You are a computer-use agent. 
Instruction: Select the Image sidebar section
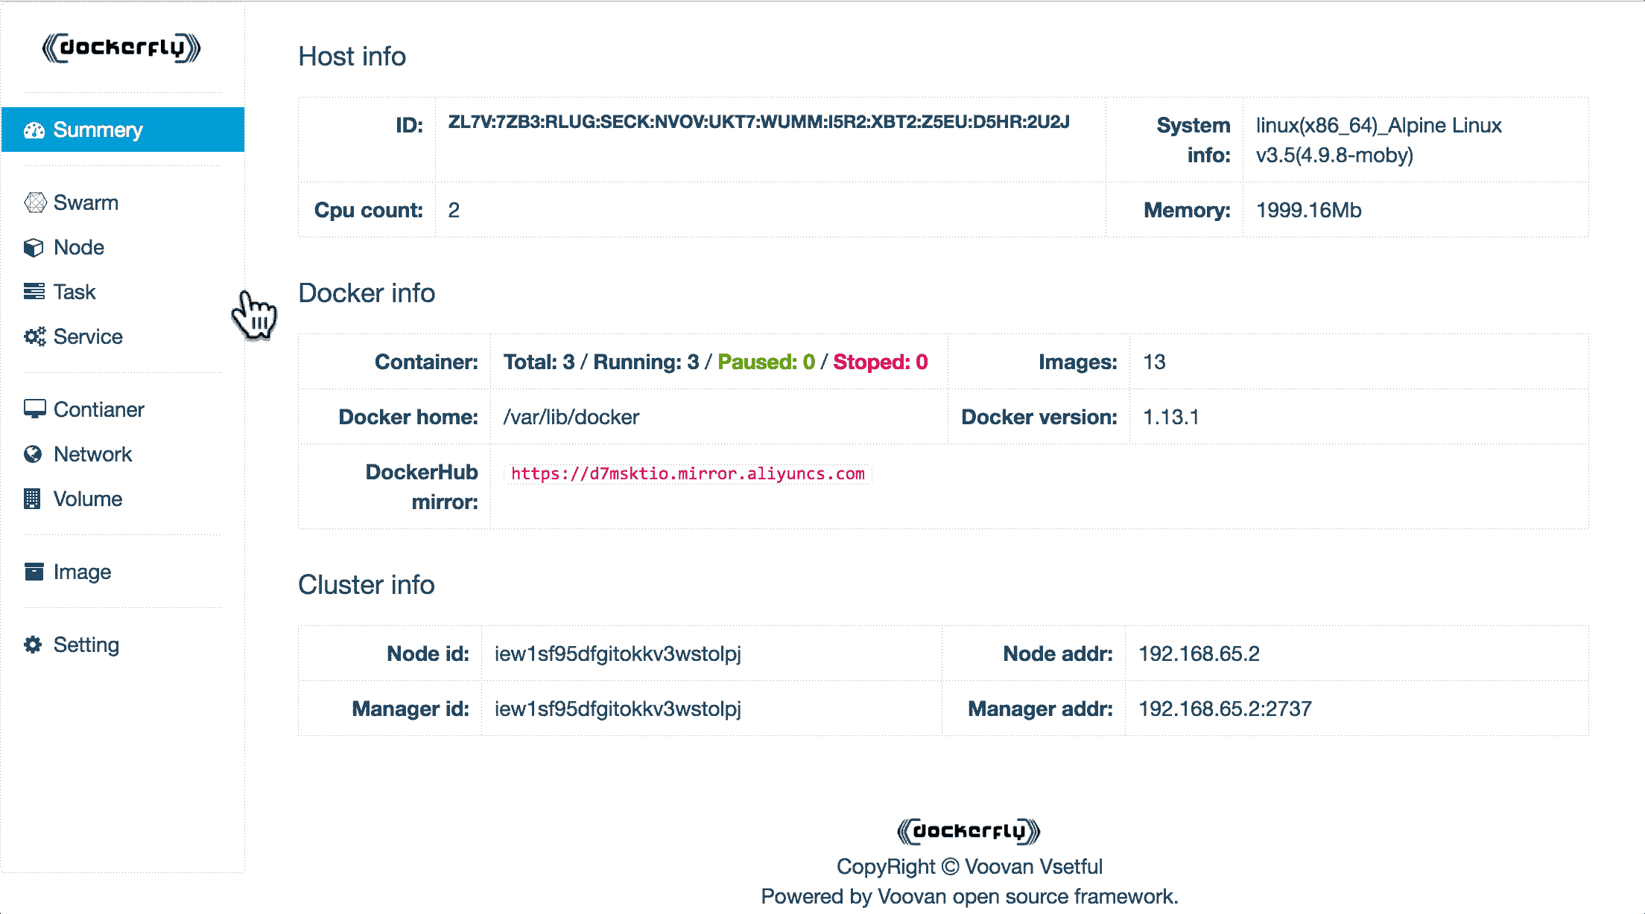[82, 571]
